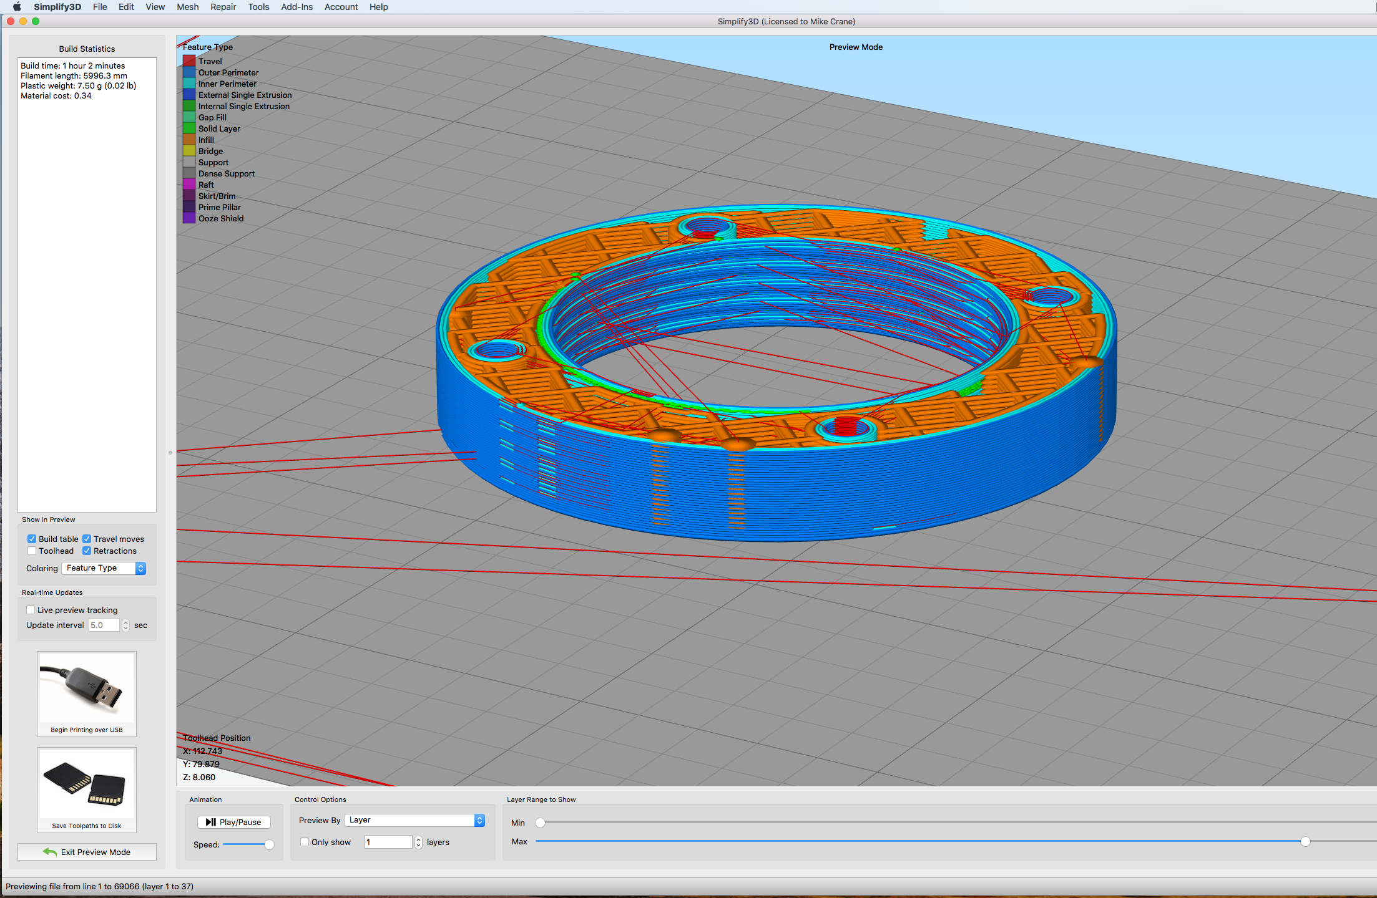This screenshot has height=898, width=1377.
Task: Click the 'Z: 8.060' toolhead position value
Action: pyautogui.click(x=199, y=777)
